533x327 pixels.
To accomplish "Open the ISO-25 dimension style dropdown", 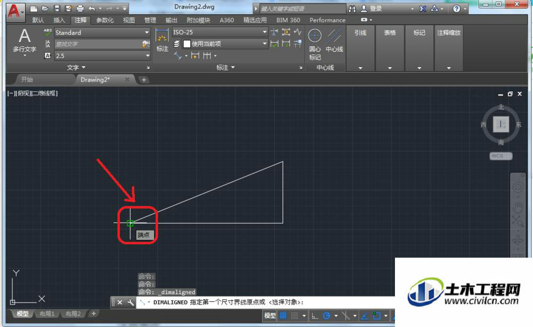I will click(x=220, y=33).
